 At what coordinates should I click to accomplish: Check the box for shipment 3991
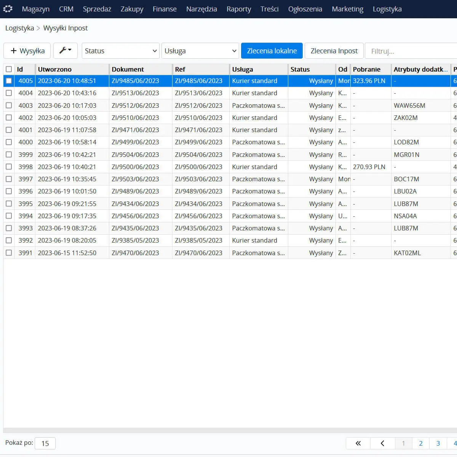click(x=9, y=253)
